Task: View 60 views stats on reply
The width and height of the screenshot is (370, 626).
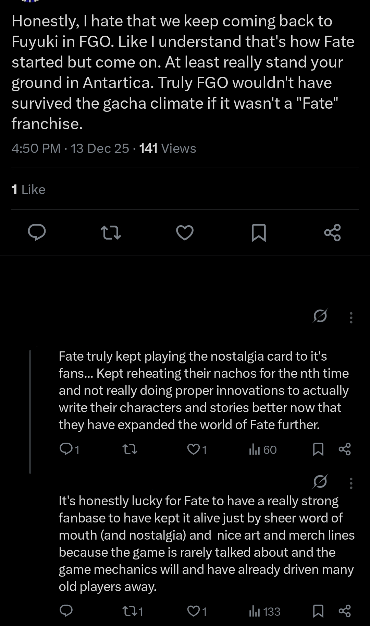Action: click(x=263, y=449)
